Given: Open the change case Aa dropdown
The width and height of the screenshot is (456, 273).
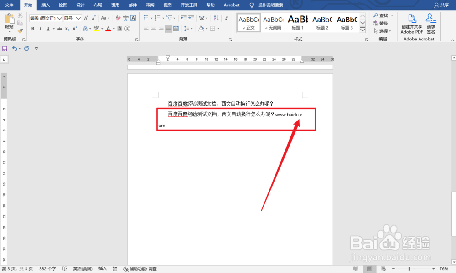Looking at the screenshot, I should pyautogui.click(x=105, y=18).
